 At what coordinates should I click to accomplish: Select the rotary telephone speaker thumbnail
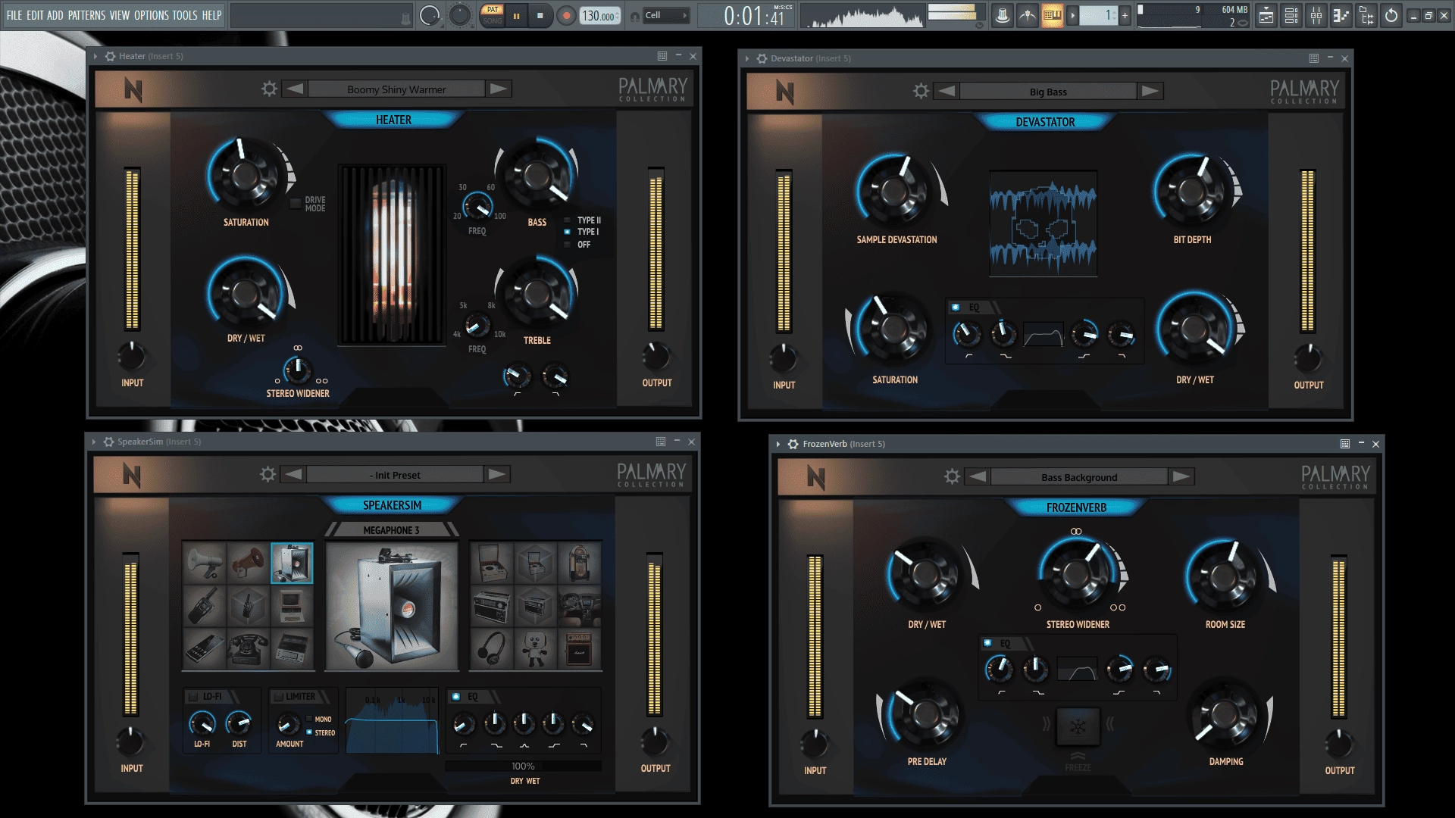point(248,649)
